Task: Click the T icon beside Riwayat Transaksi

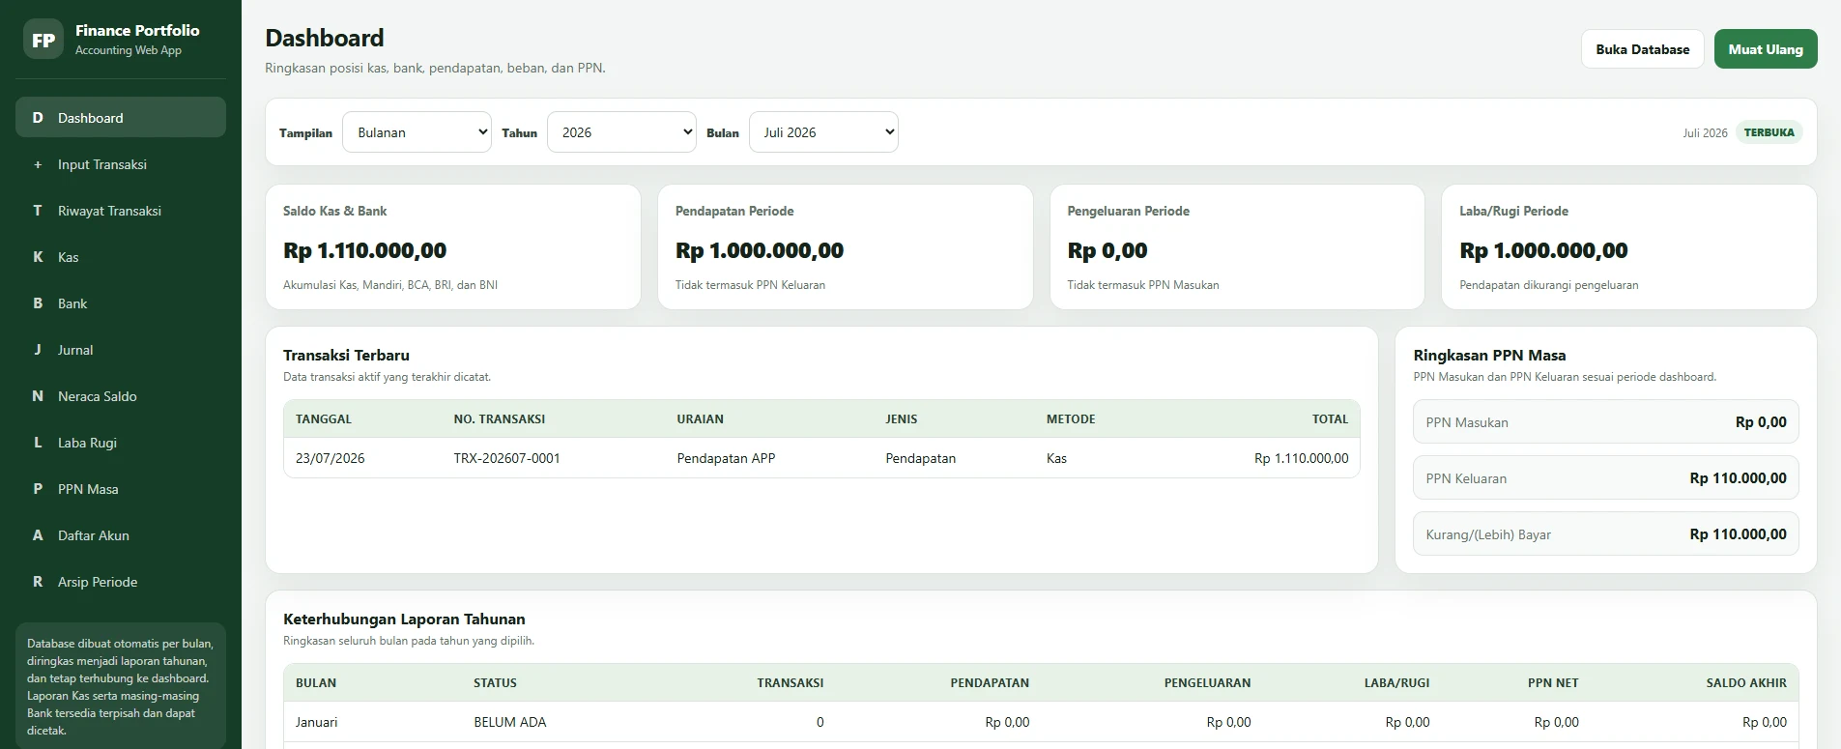Action: coord(38,211)
